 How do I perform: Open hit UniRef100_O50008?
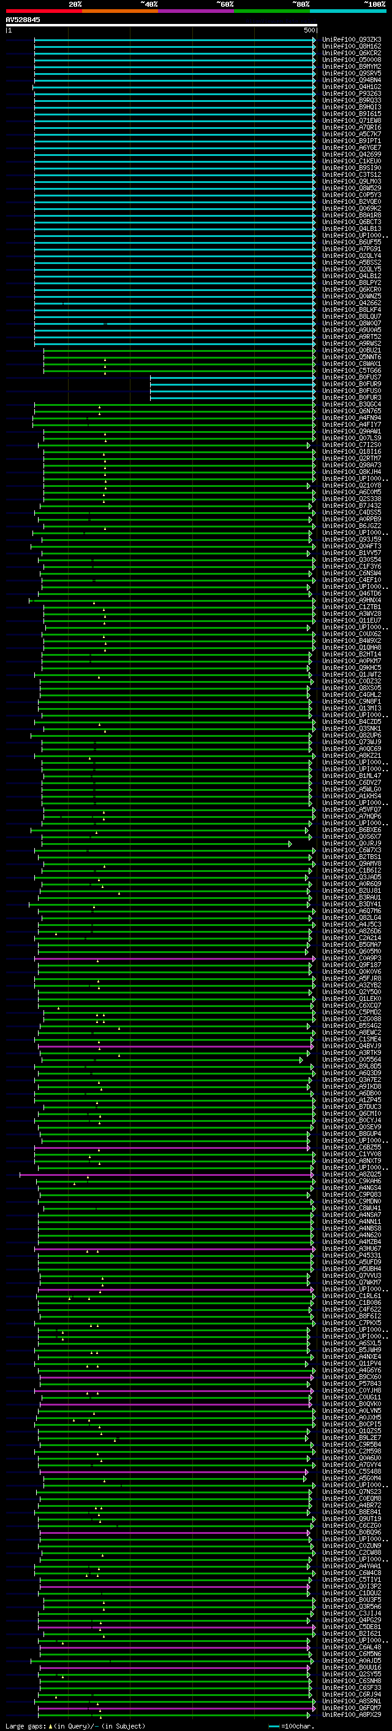click(x=352, y=60)
